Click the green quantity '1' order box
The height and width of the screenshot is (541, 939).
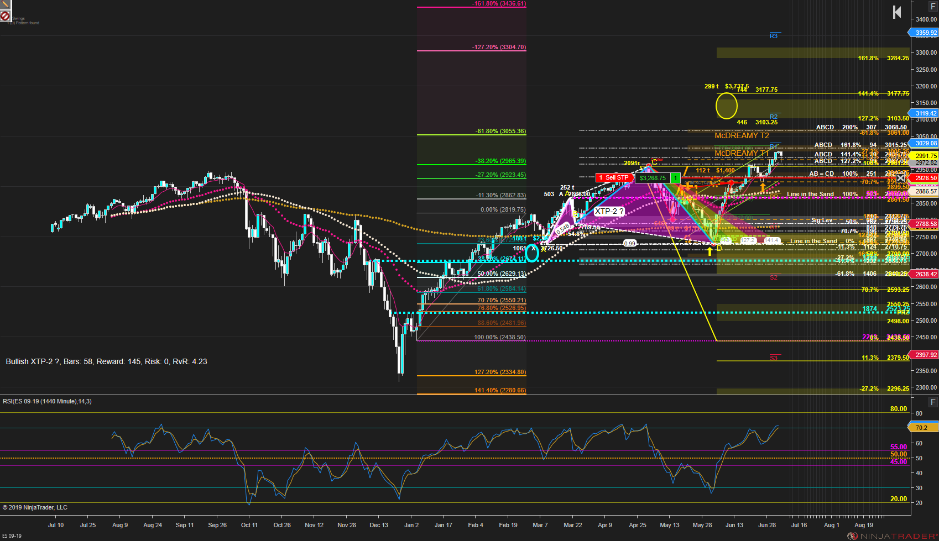(675, 178)
